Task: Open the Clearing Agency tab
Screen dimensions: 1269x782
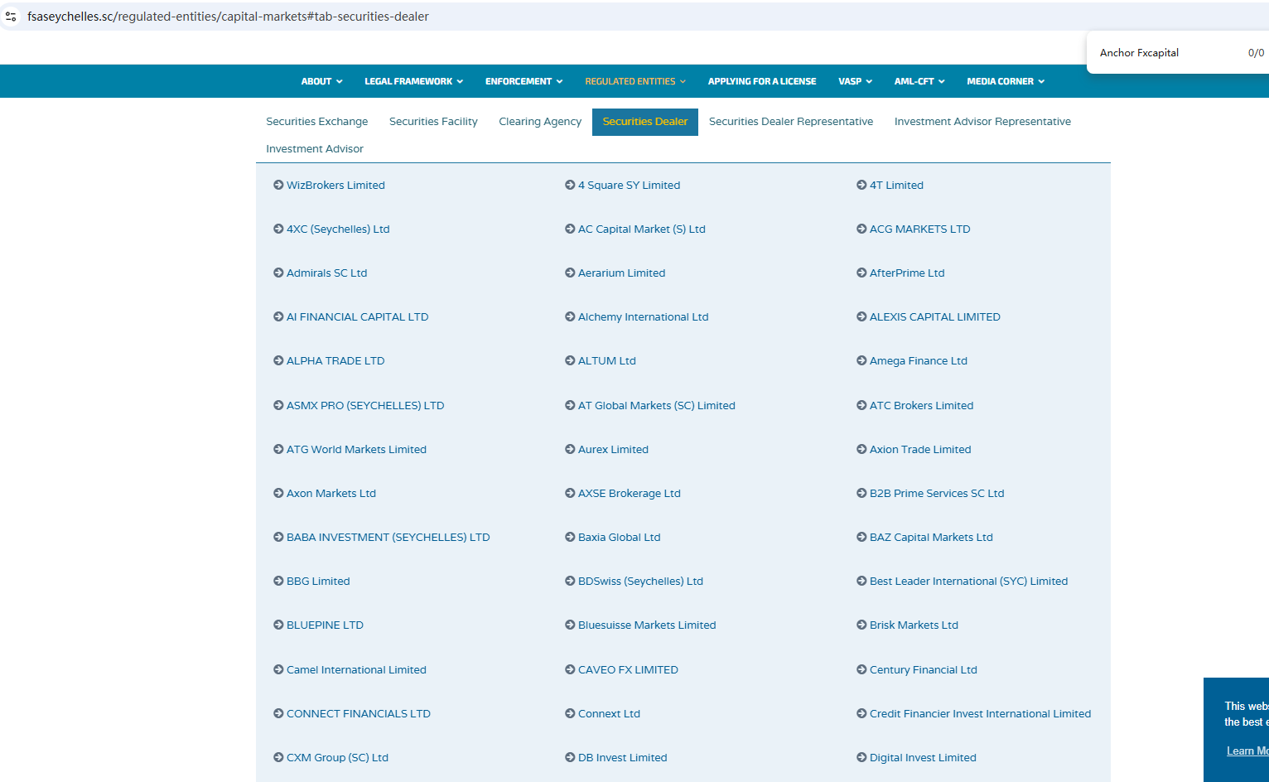Action: coord(540,122)
